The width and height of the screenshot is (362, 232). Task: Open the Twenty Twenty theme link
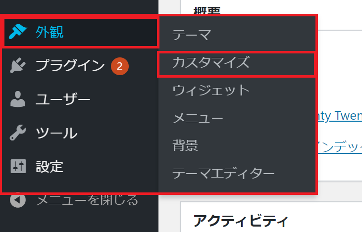(x=340, y=116)
